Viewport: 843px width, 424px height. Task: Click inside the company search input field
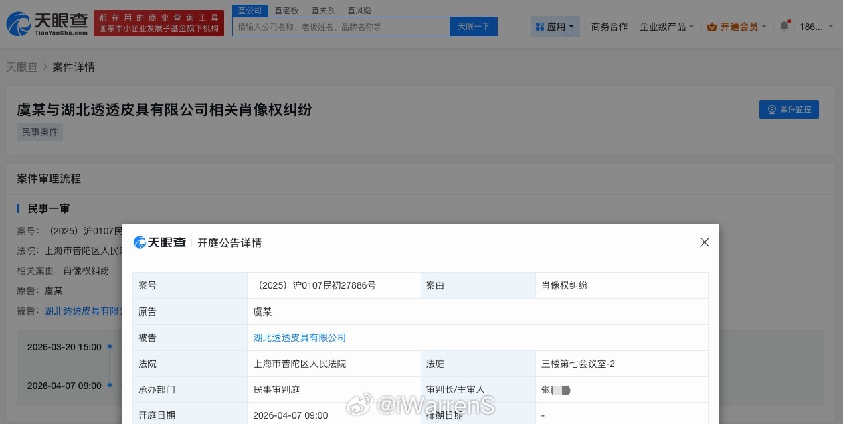[341, 26]
